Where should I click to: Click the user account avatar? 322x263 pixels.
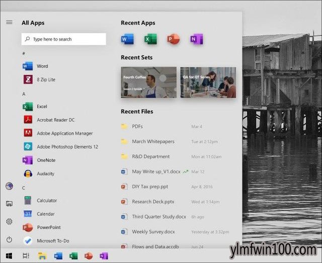click(9, 186)
